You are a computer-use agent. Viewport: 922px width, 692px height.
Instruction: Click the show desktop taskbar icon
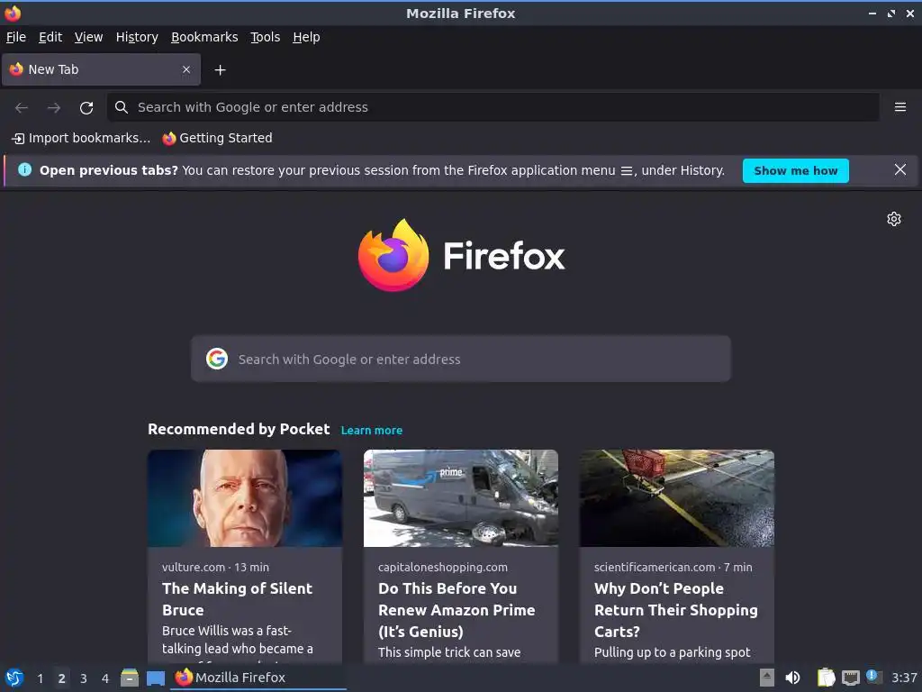tap(156, 678)
